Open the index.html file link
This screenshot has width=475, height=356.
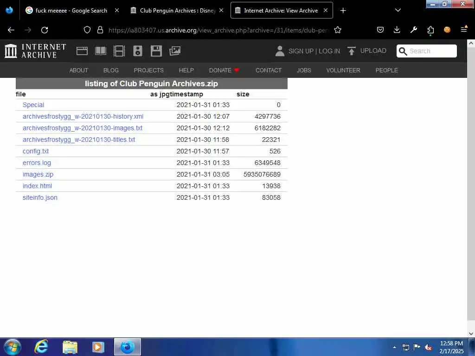point(37,186)
